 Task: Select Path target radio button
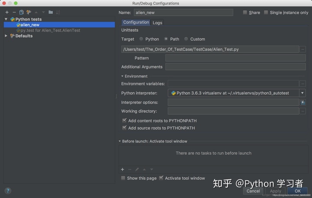point(166,39)
